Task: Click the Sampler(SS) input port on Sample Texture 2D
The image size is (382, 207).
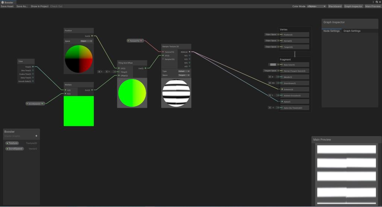Action: 163,59
